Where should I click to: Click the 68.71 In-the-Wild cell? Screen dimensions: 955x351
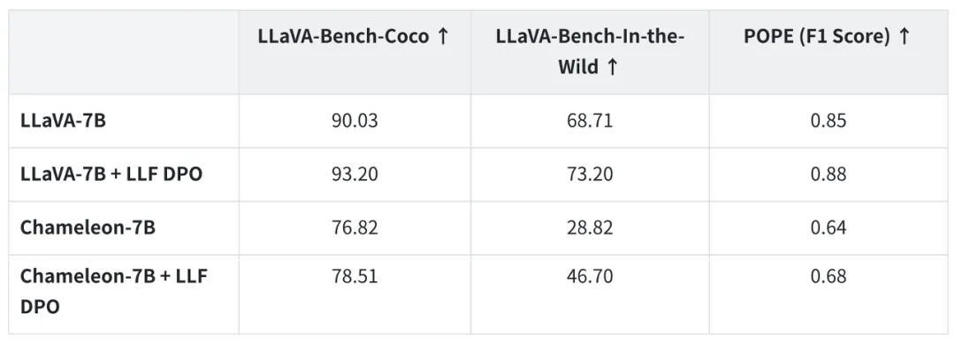pyautogui.click(x=590, y=121)
